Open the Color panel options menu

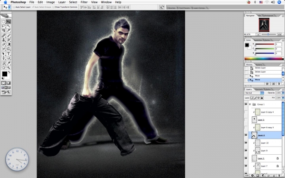tap(283, 40)
